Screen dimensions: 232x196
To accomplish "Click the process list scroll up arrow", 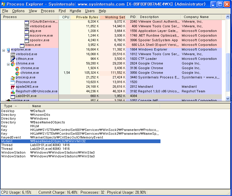I will click(228, 17).
